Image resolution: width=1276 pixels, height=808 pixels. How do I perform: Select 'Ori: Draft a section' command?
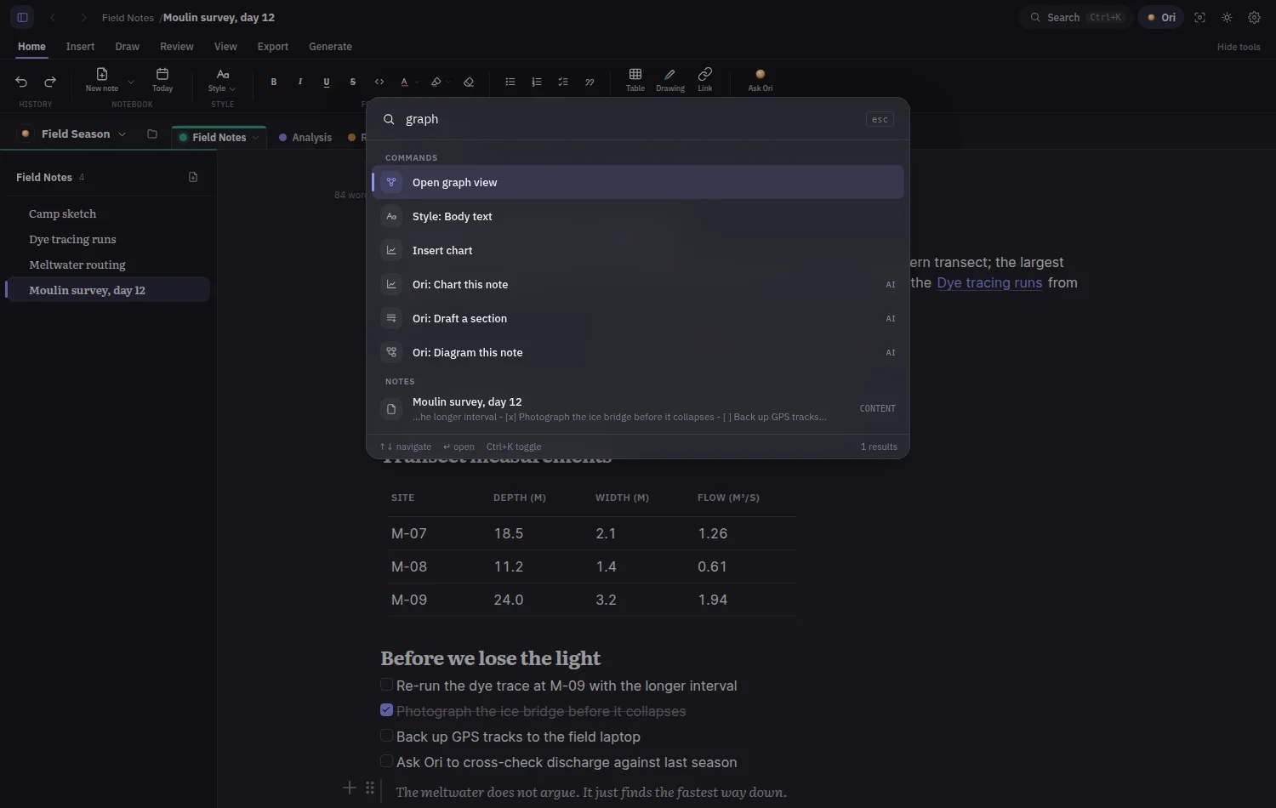[638, 318]
